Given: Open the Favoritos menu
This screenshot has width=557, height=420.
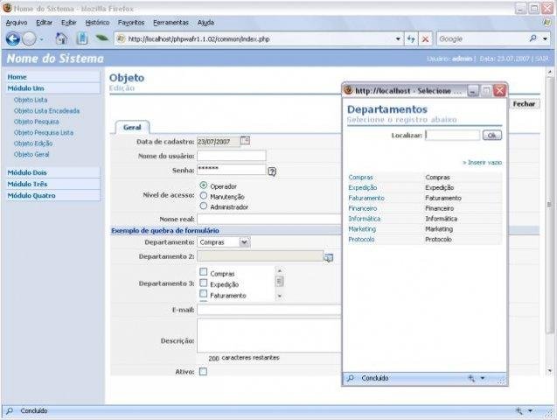Looking at the screenshot, I should click(131, 23).
